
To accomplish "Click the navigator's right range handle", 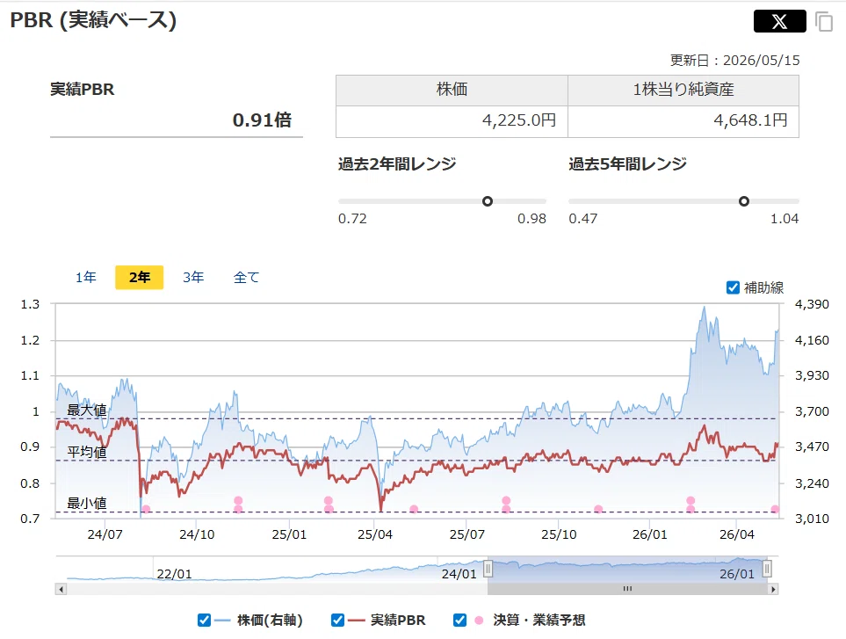I will click(x=767, y=569).
